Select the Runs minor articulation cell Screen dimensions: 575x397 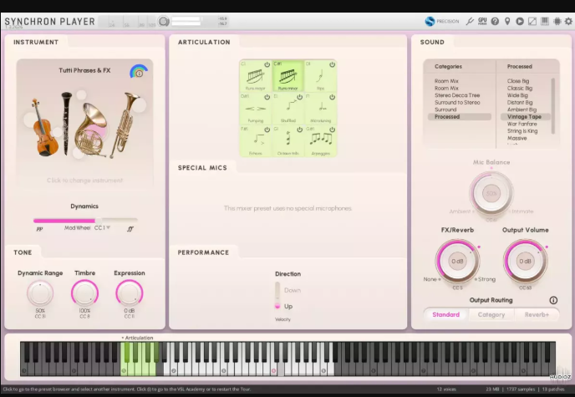[287, 76]
